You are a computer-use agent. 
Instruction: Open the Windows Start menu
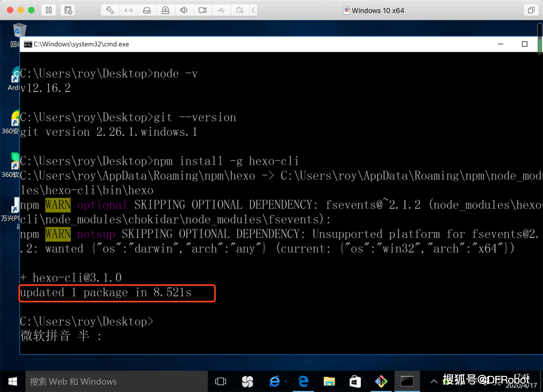click(13, 381)
